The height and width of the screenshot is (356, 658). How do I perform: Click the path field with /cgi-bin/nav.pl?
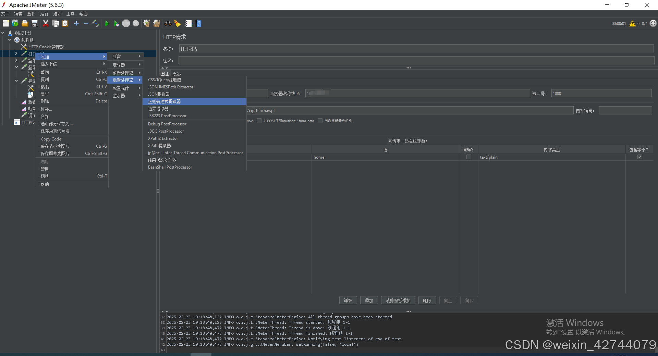coord(410,110)
